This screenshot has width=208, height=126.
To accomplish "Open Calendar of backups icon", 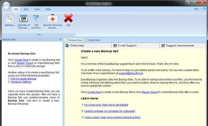I will (x=24, y=18).
